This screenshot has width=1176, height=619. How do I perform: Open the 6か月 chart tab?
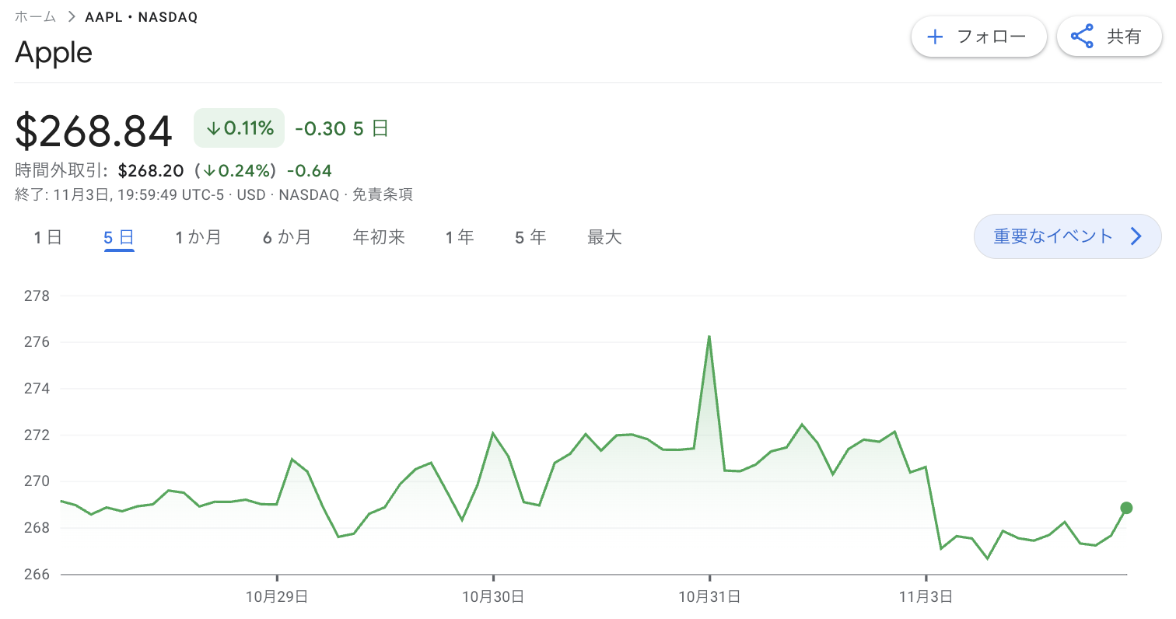click(x=287, y=237)
